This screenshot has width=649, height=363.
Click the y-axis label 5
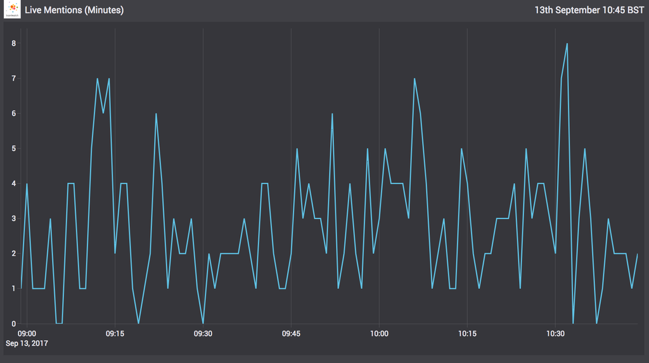pyautogui.click(x=13, y=149)
